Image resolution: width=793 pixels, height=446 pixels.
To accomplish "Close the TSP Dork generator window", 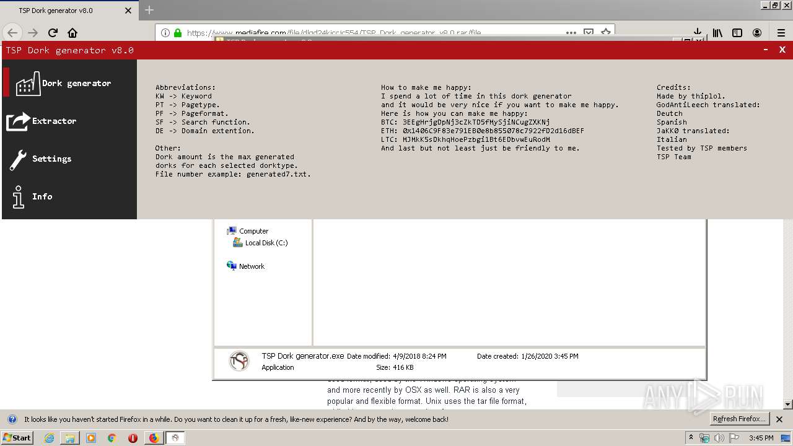I will (x=782, y=50).
